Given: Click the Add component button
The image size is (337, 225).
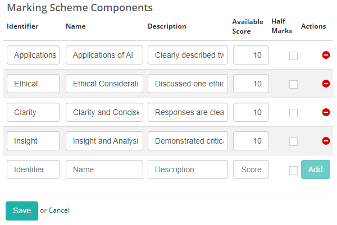Looking at the screenshot, I should pos(315,169).
